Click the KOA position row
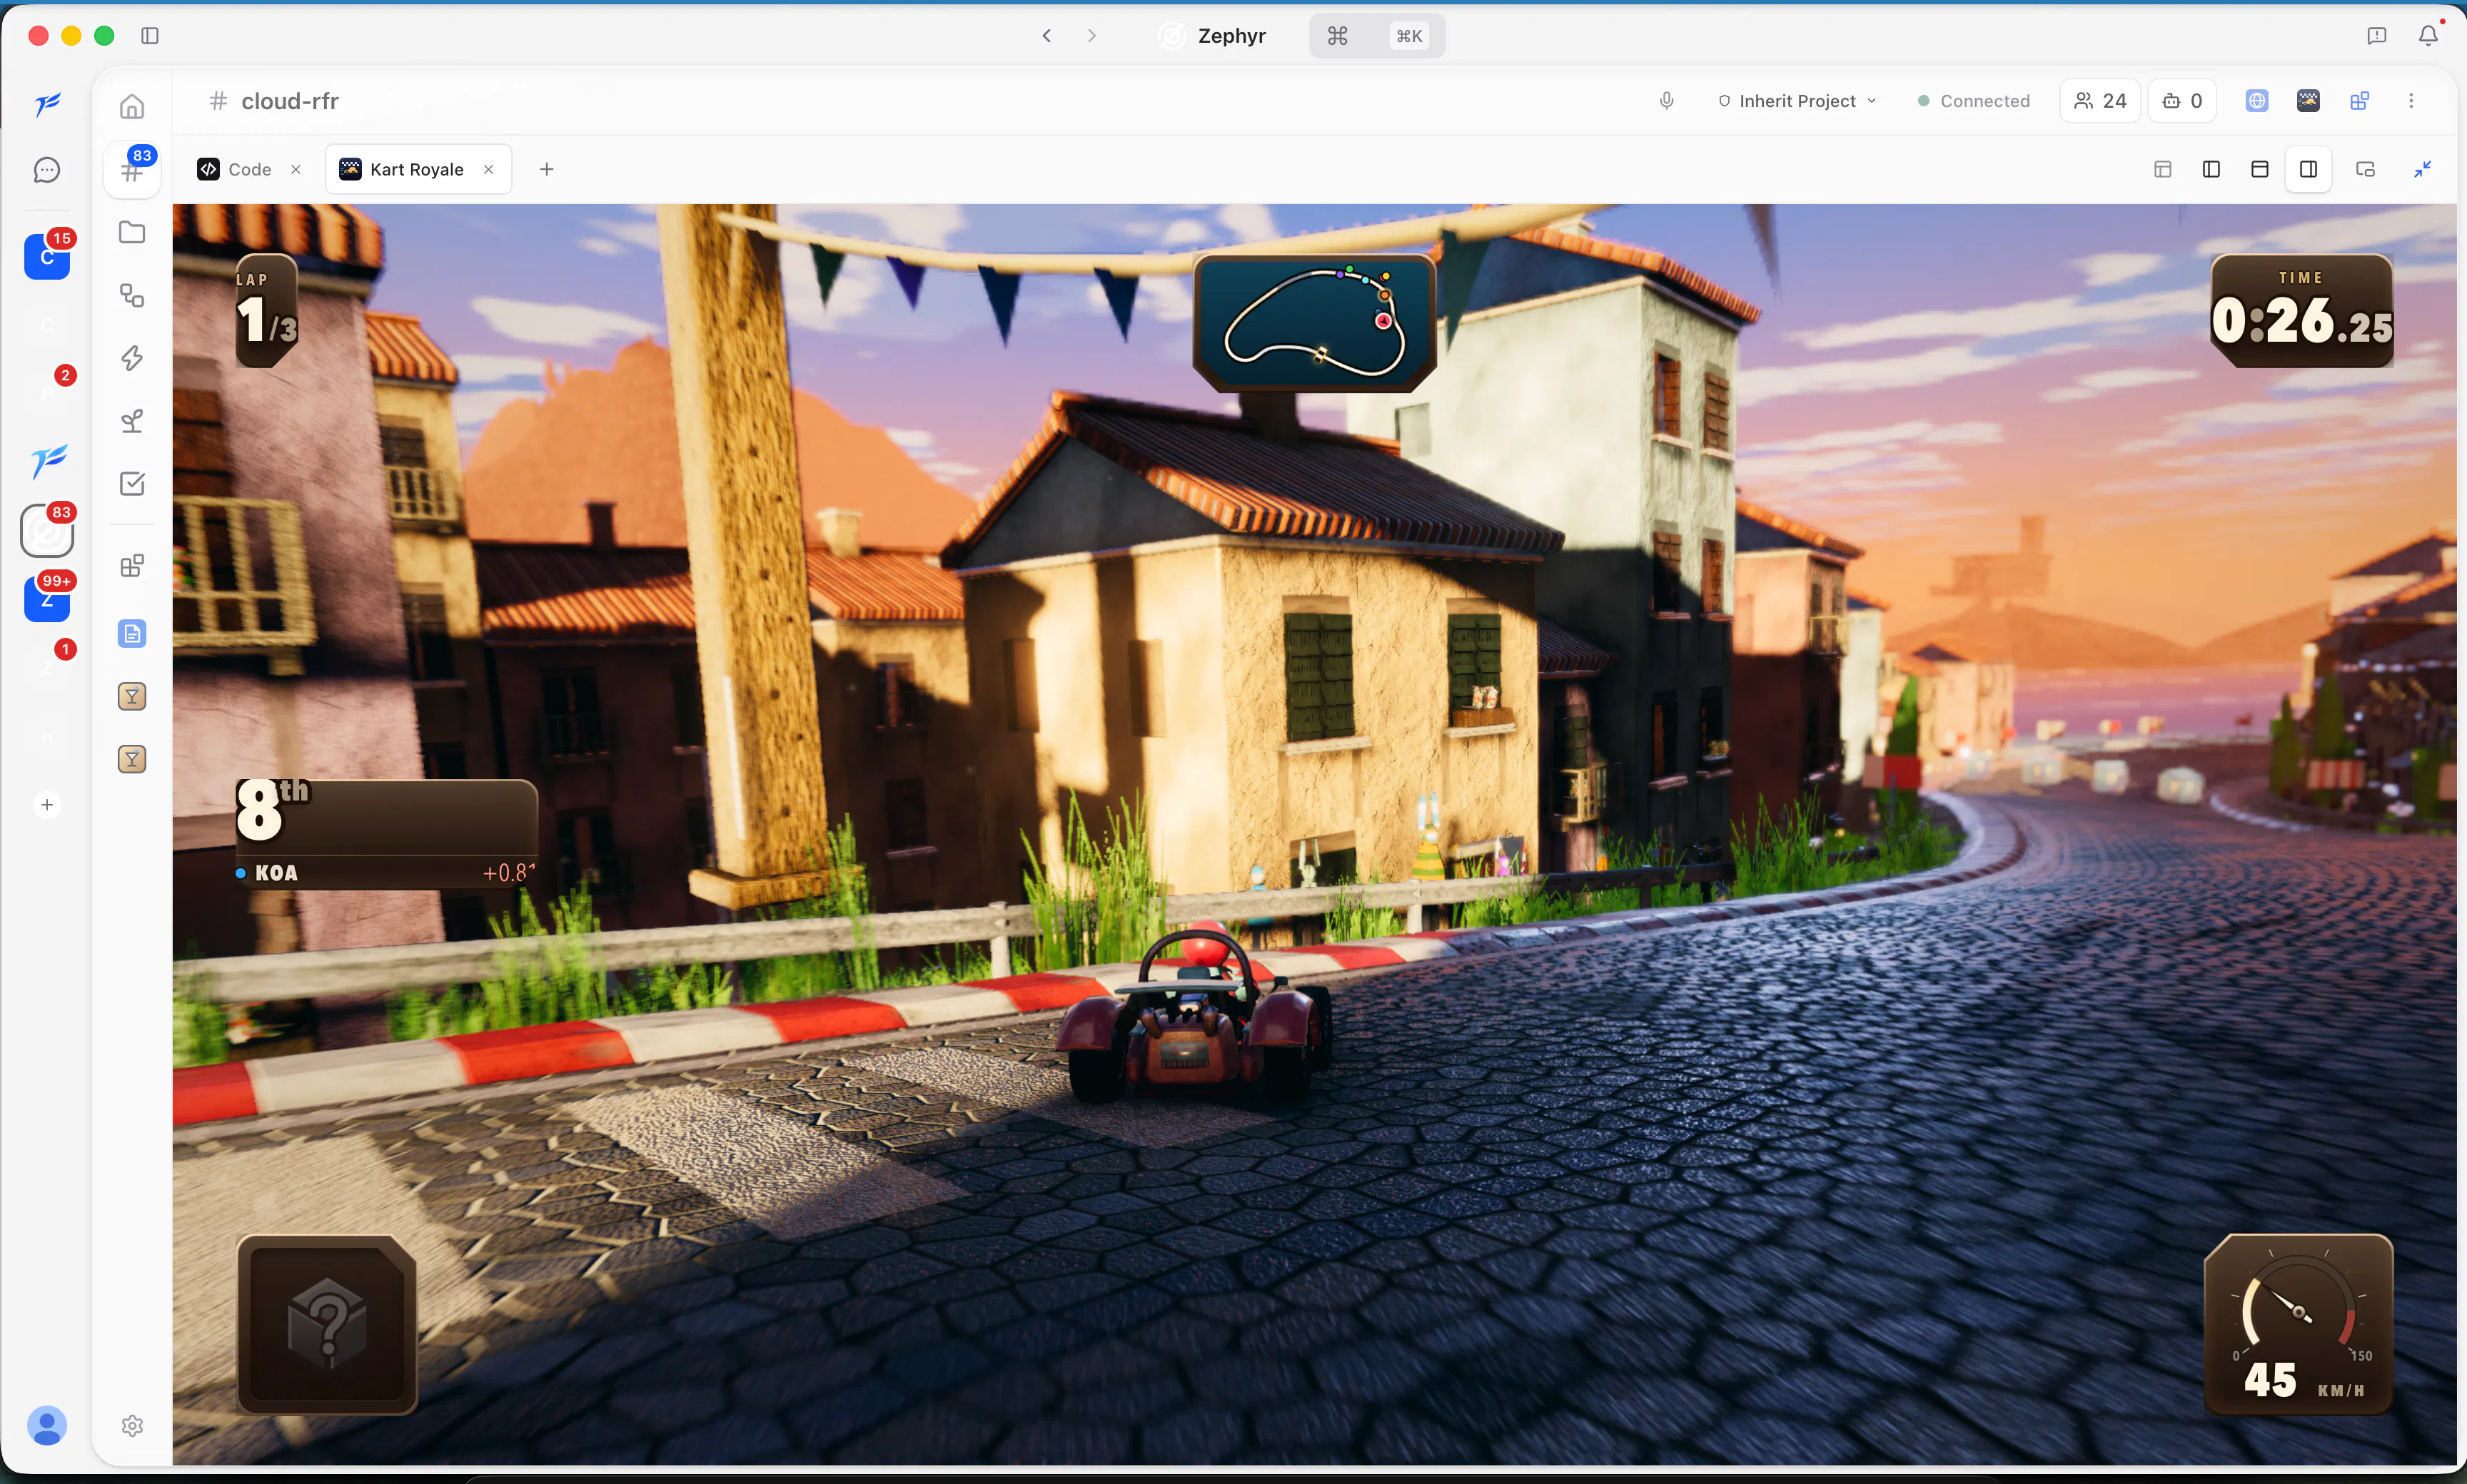2467x1484 pixels. tap(386, 873)
